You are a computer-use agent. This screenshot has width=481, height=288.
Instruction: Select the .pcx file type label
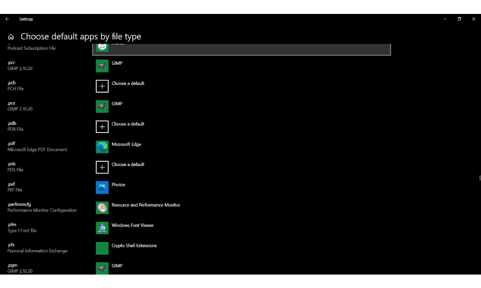[20, 106]
